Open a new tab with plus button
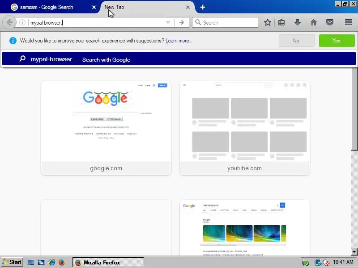The image size is (358, 268). tap(203, 7)
